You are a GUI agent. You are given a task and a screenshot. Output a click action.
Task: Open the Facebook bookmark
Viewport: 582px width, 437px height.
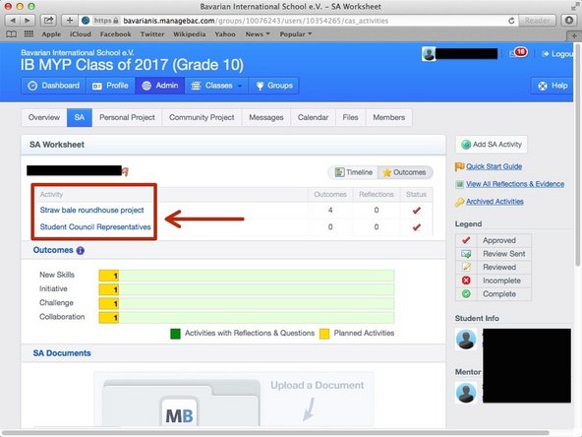click(x=115, y=34)
